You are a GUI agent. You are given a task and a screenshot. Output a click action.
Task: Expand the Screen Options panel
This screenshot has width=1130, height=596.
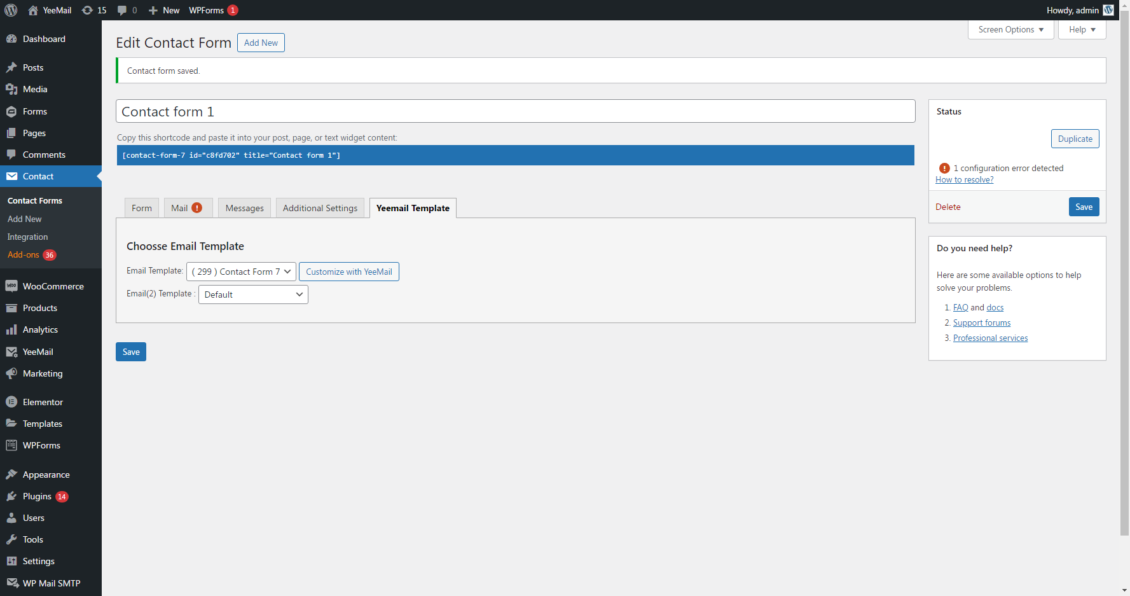[1010, 29]
